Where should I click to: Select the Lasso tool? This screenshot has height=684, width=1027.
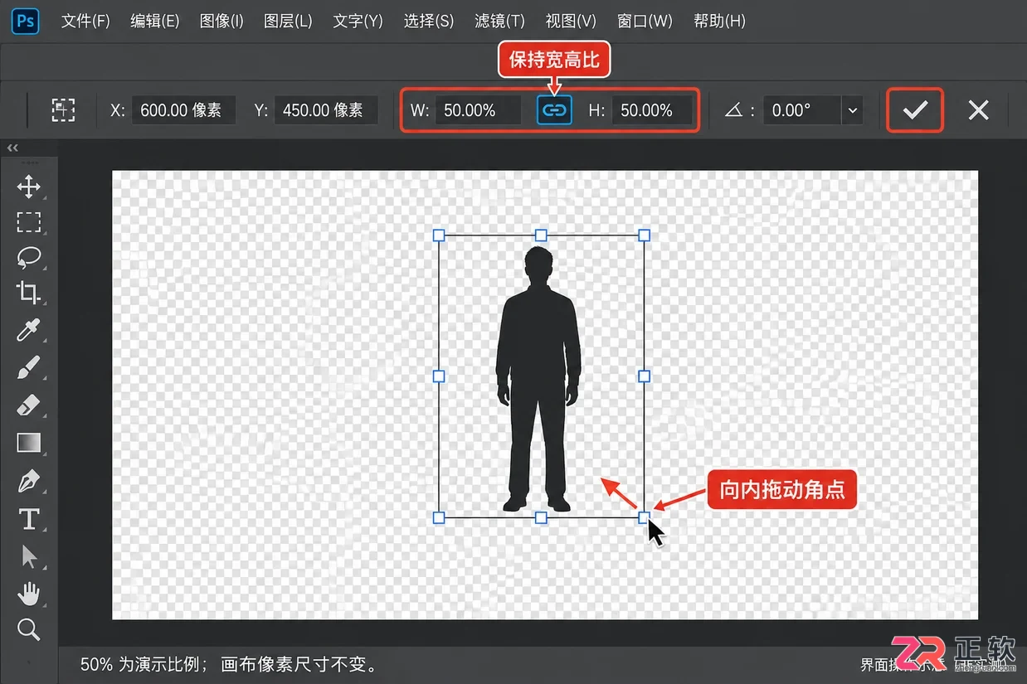coord(29,257)
